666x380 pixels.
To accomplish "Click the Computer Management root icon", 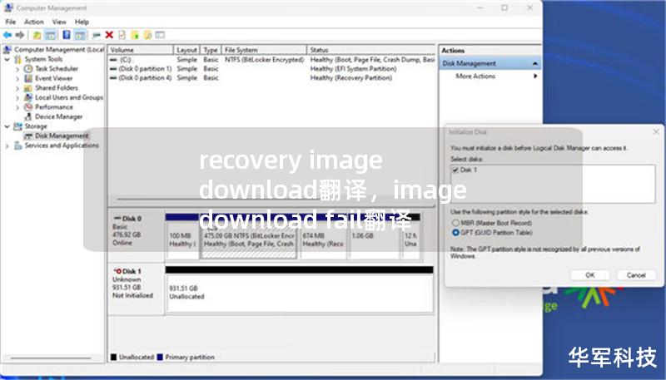I will tap(7, 50).
